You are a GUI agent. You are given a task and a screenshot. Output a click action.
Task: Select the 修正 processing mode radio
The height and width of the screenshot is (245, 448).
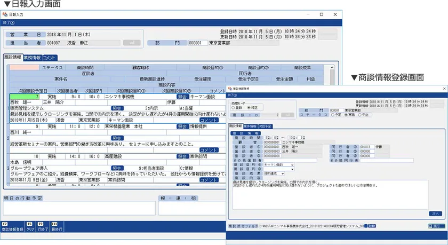pos(249,108)
